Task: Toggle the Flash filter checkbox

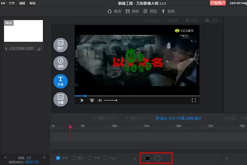Action: click(x=106, y=158)
